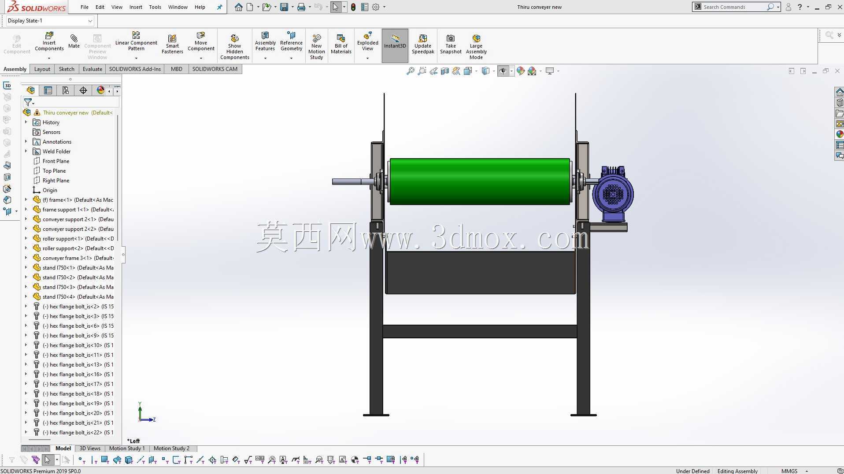Viewport: 844px width, 474px height.
Task: Open the Tools menu
Action: [x=155, y=7]
